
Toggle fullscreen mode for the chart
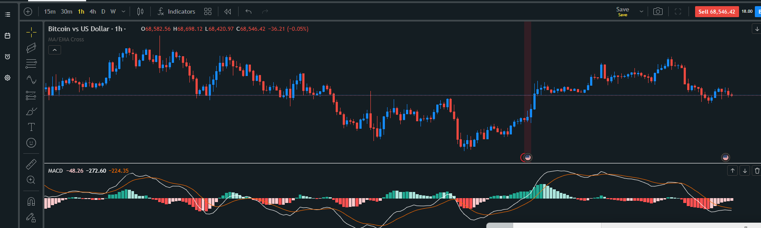pos(678,11)
